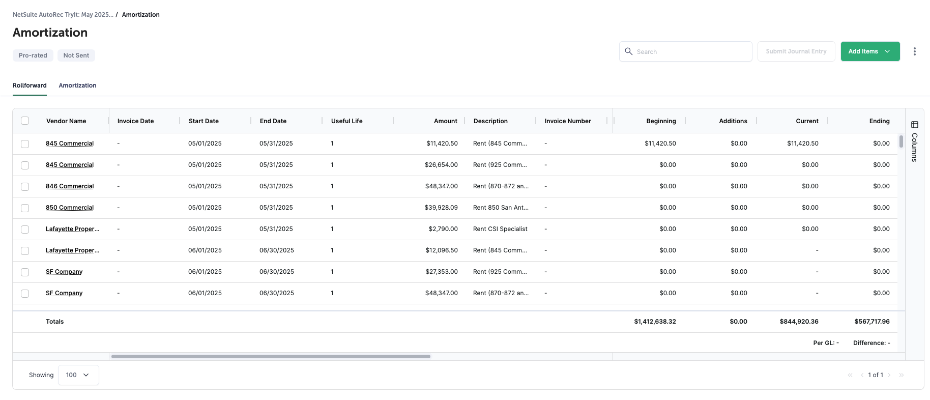Click the Submit Journal Entry button

pyautogui.click(x=796, y=51)
